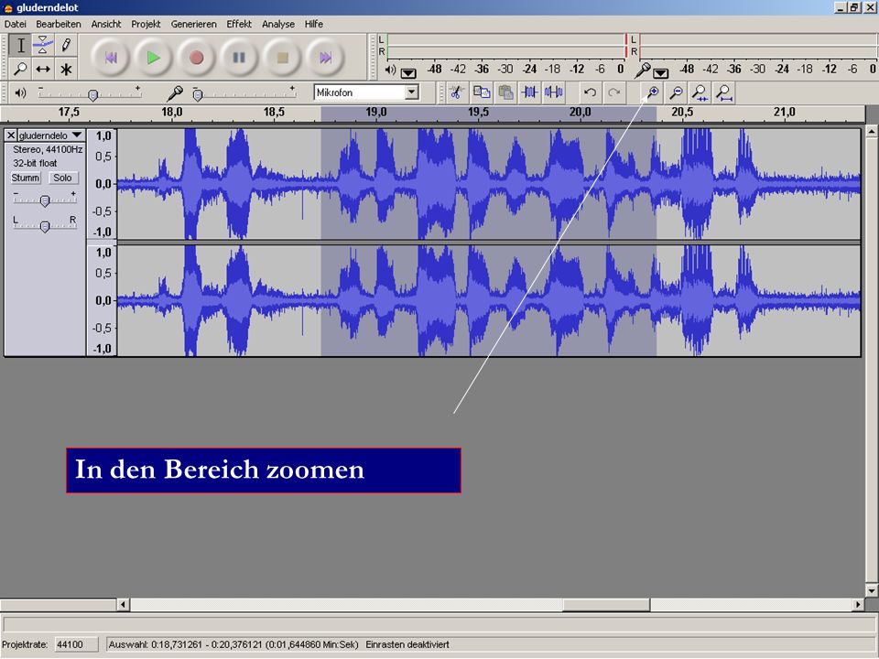This screenshot has height=659, width=879.
Task: Open the Analyse menu
Action: pyautogui.click(x=278, y=24)
